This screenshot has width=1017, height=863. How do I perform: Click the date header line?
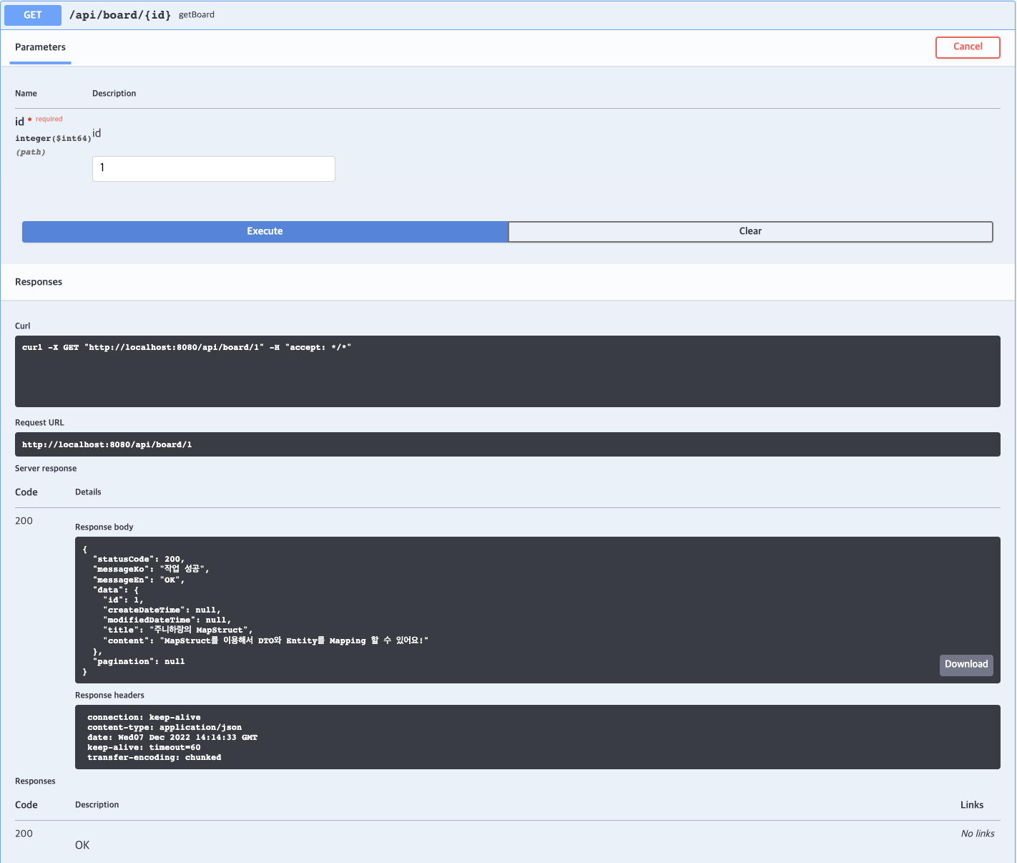pyautogui.click(x=172, y=738)
